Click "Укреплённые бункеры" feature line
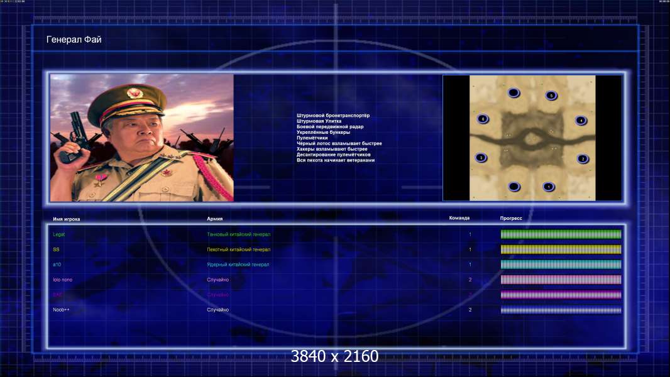Viewport: 670px width, 377px height. click(x=323, y=132)
